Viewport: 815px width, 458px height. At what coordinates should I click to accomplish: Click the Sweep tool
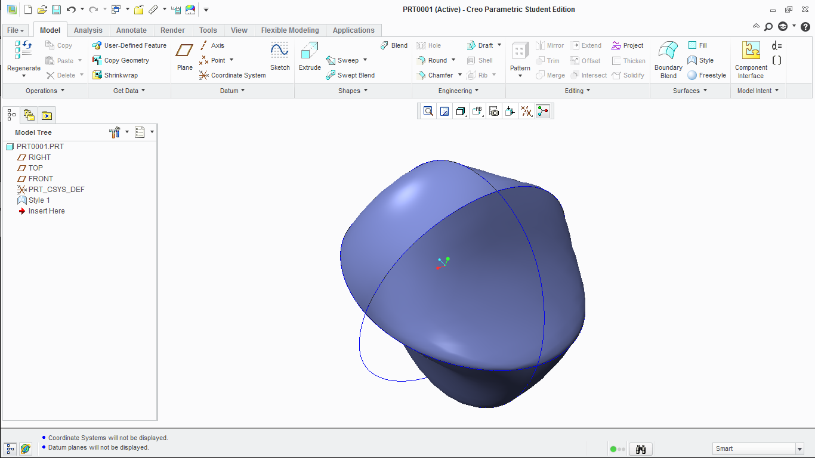click(x=342, y=60)
